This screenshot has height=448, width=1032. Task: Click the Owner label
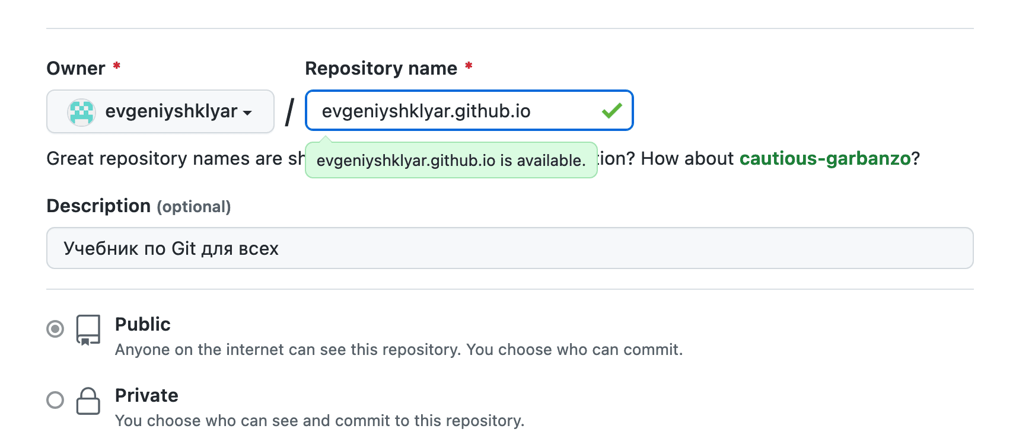76,68
